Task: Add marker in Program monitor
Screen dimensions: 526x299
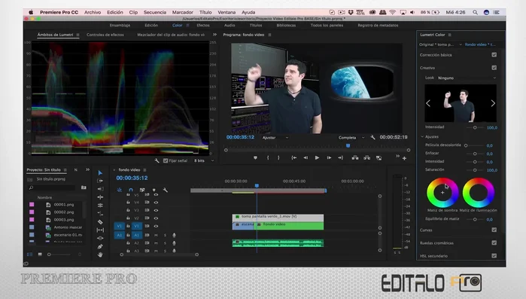Action: [x=255, y=157]
